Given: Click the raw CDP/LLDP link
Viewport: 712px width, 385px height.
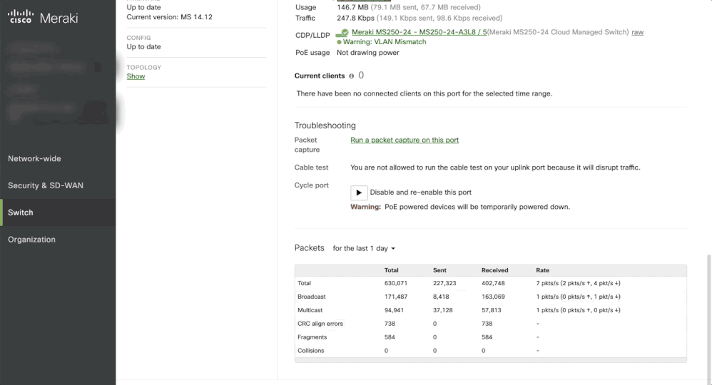Looking at the screenshot, I should pyautogui.click(x=637, y=32).
